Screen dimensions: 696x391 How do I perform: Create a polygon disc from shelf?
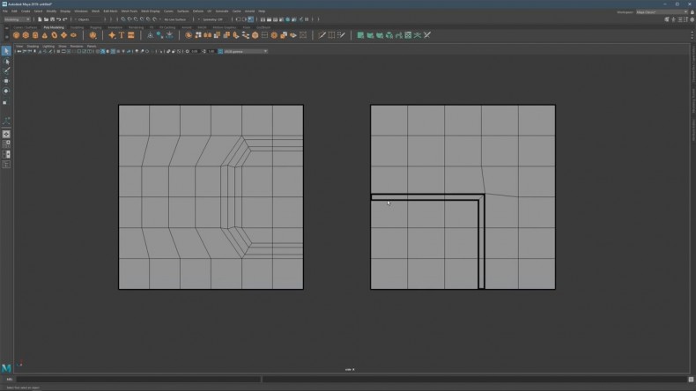click(x=74, y=35)
